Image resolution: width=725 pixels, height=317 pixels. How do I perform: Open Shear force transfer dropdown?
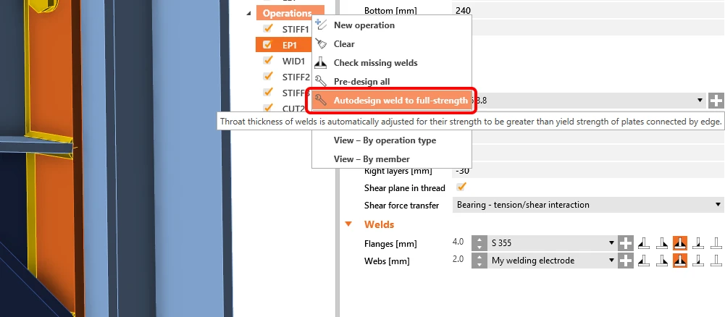coord(587,205)
